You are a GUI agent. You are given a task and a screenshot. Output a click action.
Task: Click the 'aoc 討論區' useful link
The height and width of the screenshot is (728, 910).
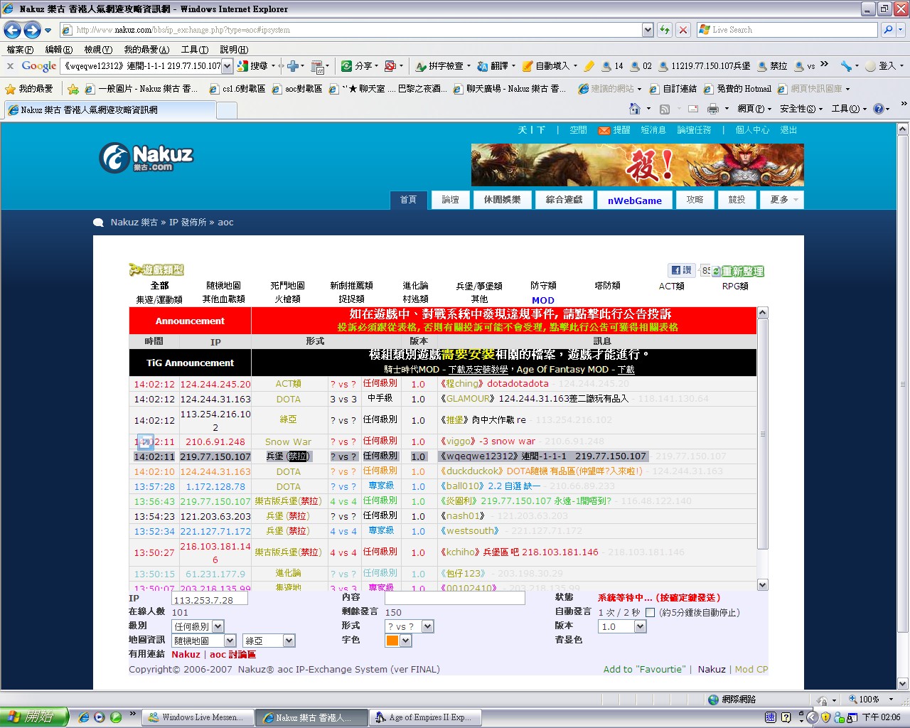(232, 654)
